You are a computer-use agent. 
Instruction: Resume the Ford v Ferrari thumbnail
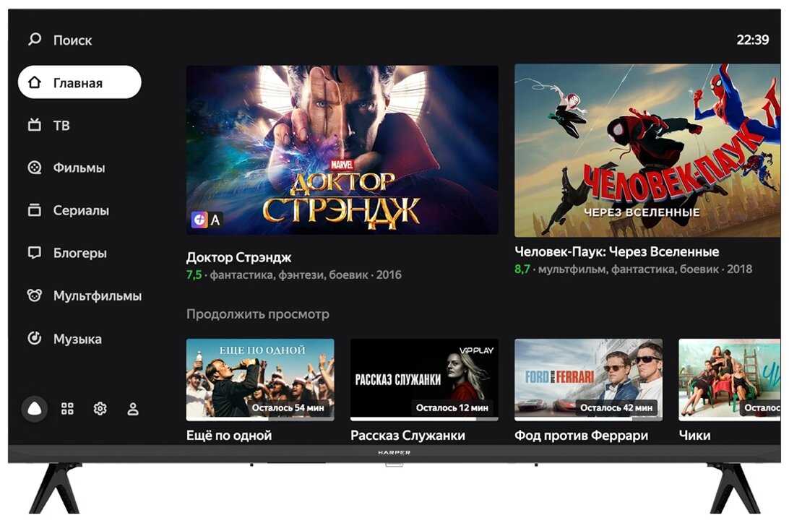pos(589,380)
